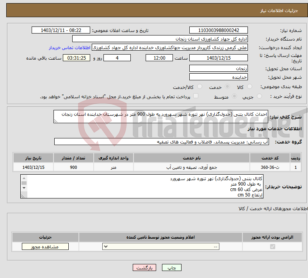The width and height of the screenshot is (308, 278).
Task: Click the استان محل تحویل field زنجان
Action: 219,69
